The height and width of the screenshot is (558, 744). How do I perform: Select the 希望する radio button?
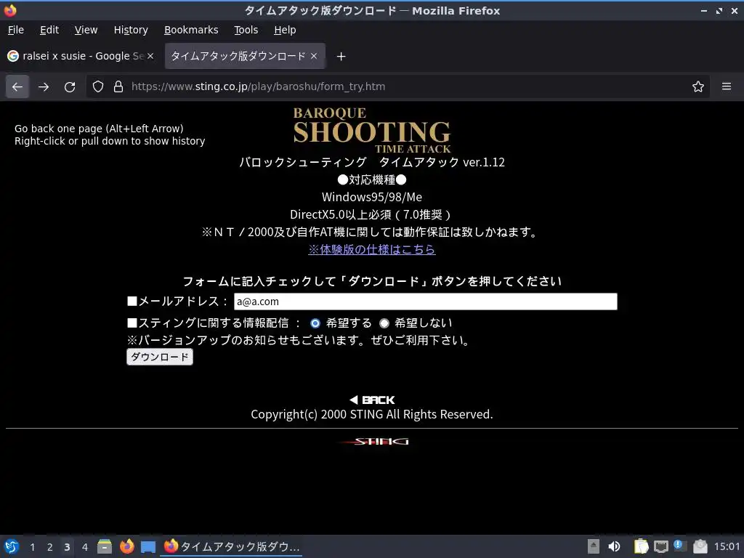point(315,323)
